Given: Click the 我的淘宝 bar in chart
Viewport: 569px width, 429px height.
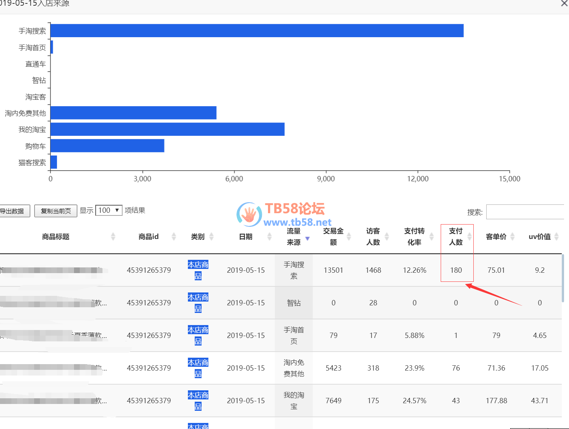Looking at the screenshot, I should click(x=167, y=129).
